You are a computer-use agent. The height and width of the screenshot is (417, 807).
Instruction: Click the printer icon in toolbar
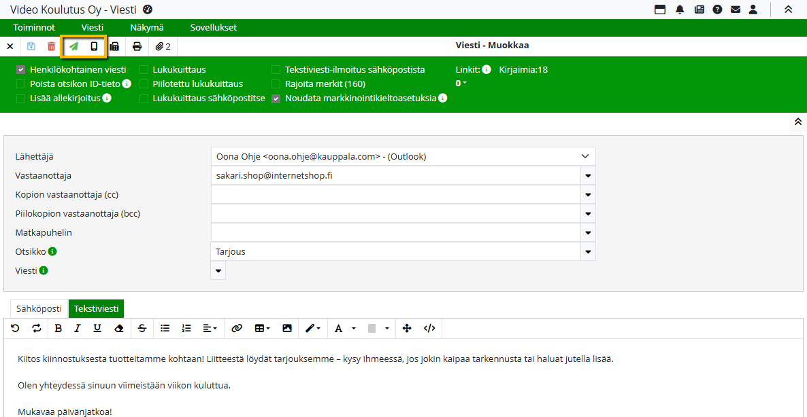click(x=137, y=46)
